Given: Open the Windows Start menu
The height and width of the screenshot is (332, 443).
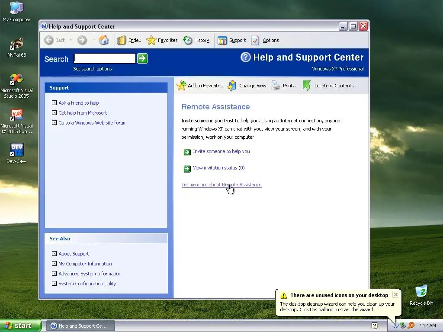Looking at the screenshot, I should coord(21,326).
